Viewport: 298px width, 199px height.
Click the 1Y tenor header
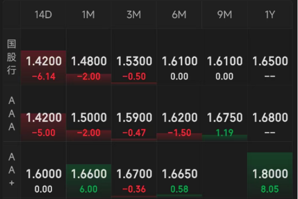tap(270, 15)
